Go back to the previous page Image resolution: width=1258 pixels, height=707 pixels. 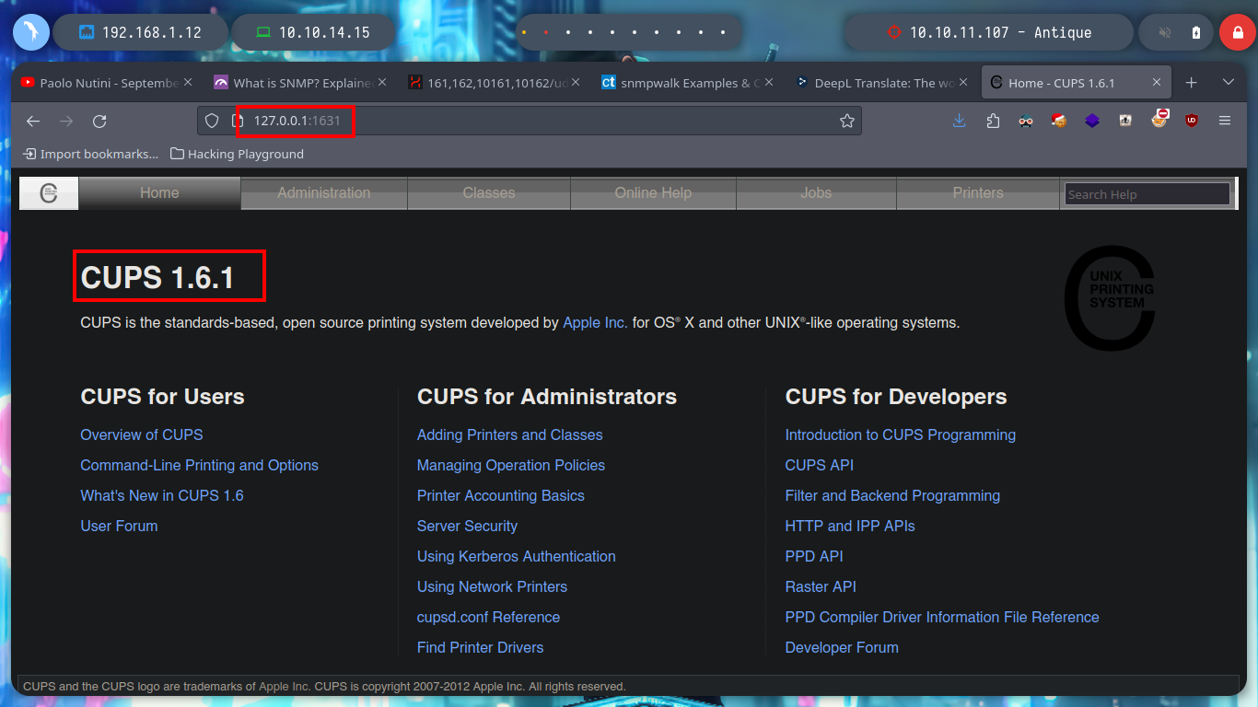[33, 121]
